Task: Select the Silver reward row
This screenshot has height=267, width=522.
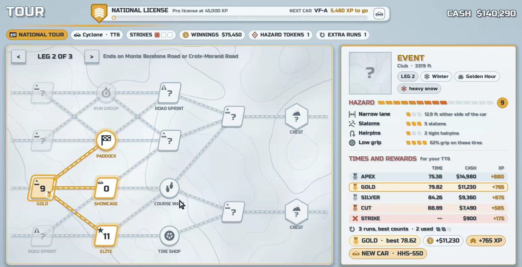Action: (x=428, y=198)
